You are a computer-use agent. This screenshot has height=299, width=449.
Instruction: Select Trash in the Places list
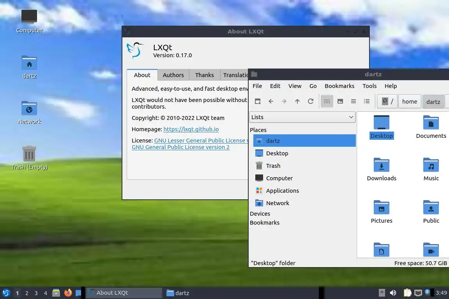coord(304,166)
